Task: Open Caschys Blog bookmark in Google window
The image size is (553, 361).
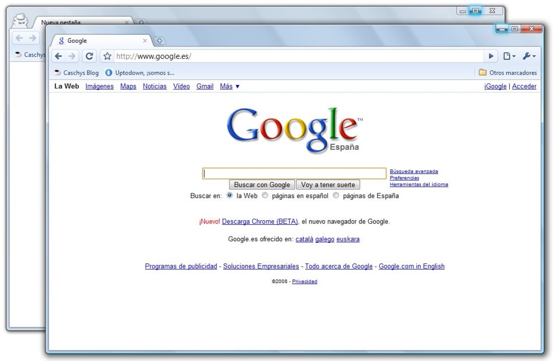Action: coord(76,73)
